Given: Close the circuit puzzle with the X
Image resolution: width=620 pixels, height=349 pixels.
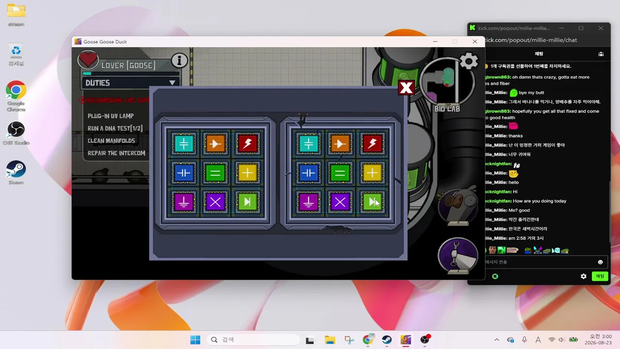Looking at the screenshot, I should click(406, 88).
